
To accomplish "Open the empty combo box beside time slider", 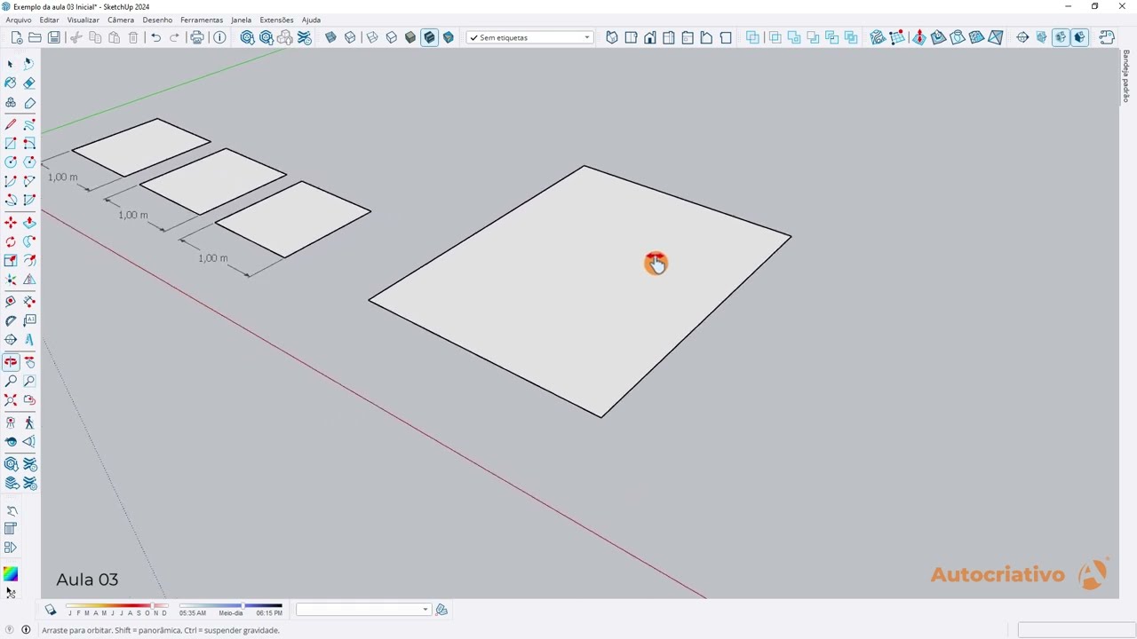I will [363, 610].
